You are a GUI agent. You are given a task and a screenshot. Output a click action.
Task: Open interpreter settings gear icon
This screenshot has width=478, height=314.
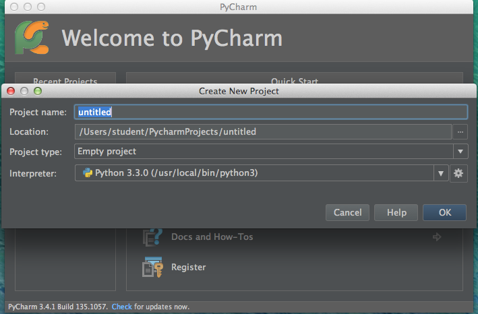click(458, 173)
